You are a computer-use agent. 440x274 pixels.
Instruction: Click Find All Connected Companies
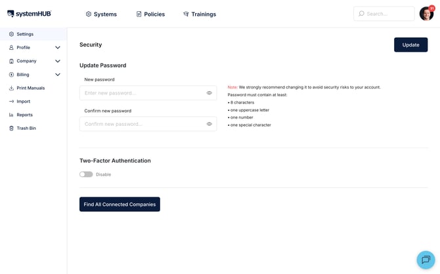[x=120, y=205]
